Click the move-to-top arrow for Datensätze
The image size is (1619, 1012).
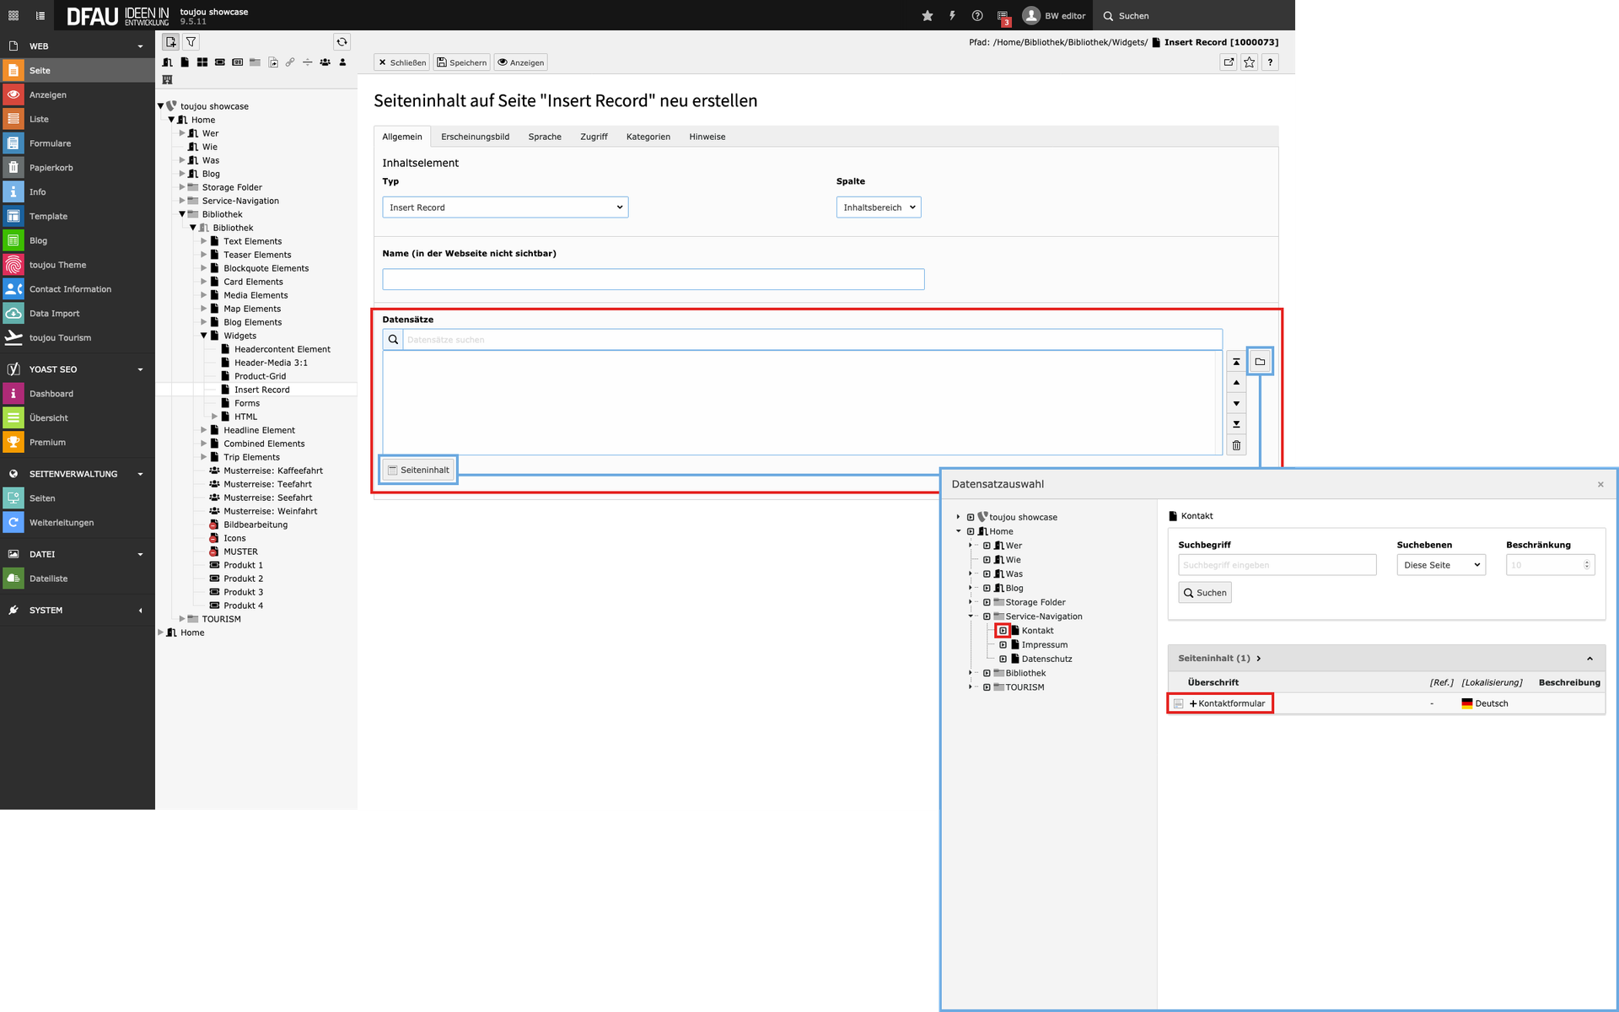1236,362
